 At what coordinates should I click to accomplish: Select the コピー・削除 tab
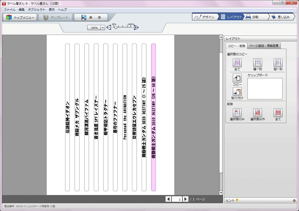point(237,46)
